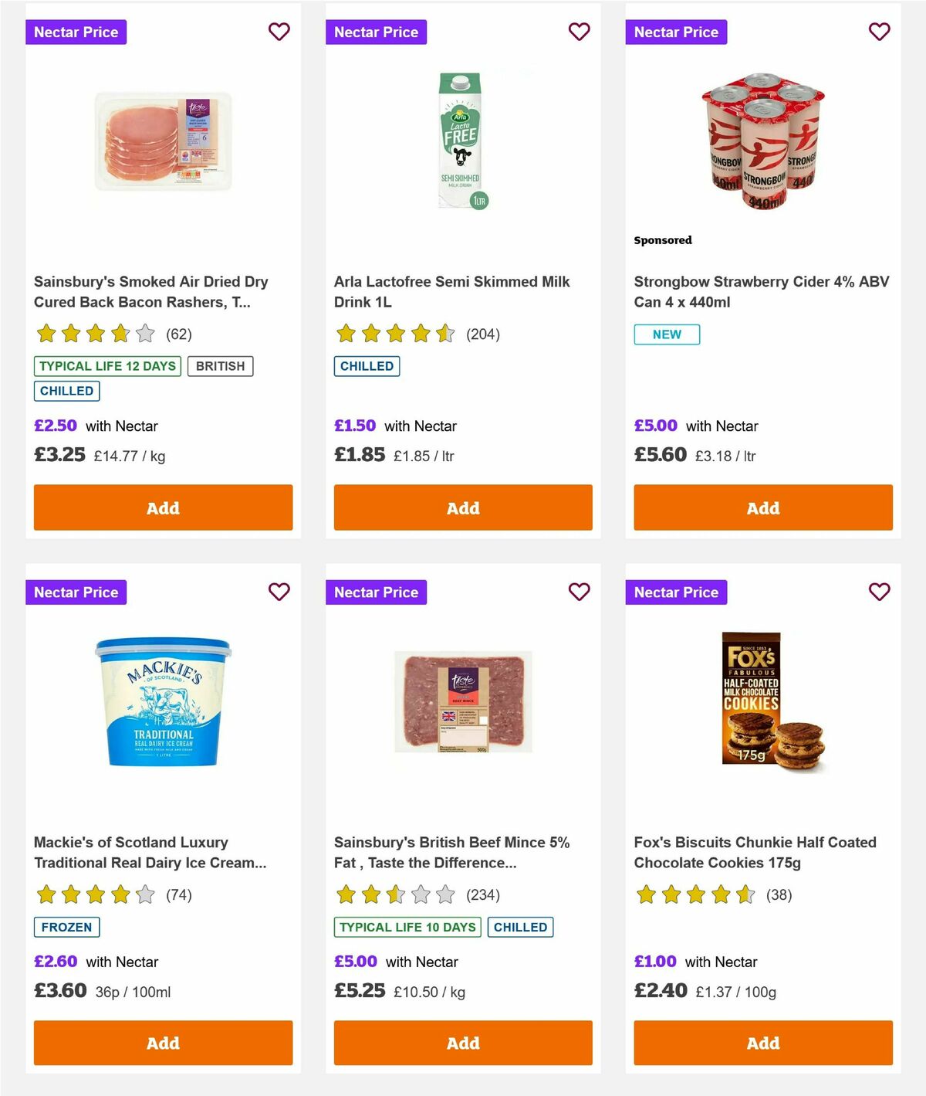Click the review count link for beef mince
The image size is (926, 1096).
pos(482,894)
